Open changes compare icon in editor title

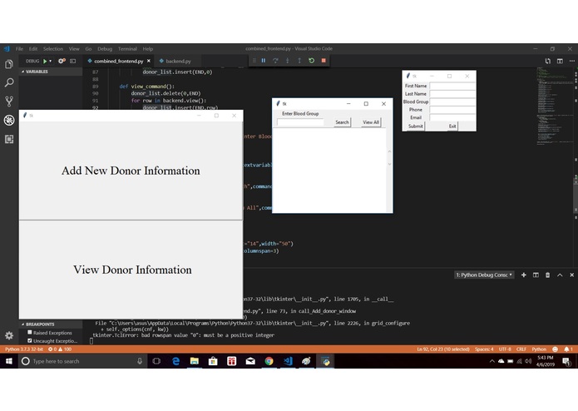[x=548, y=61]
